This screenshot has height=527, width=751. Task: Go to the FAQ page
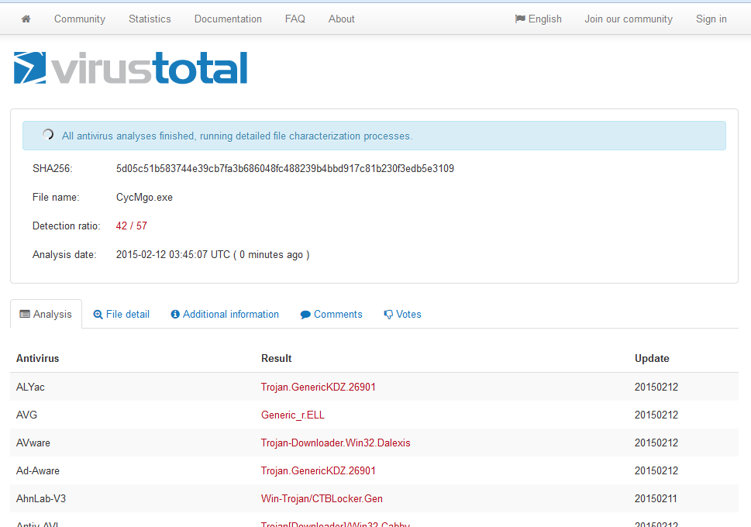pos(295,19)
